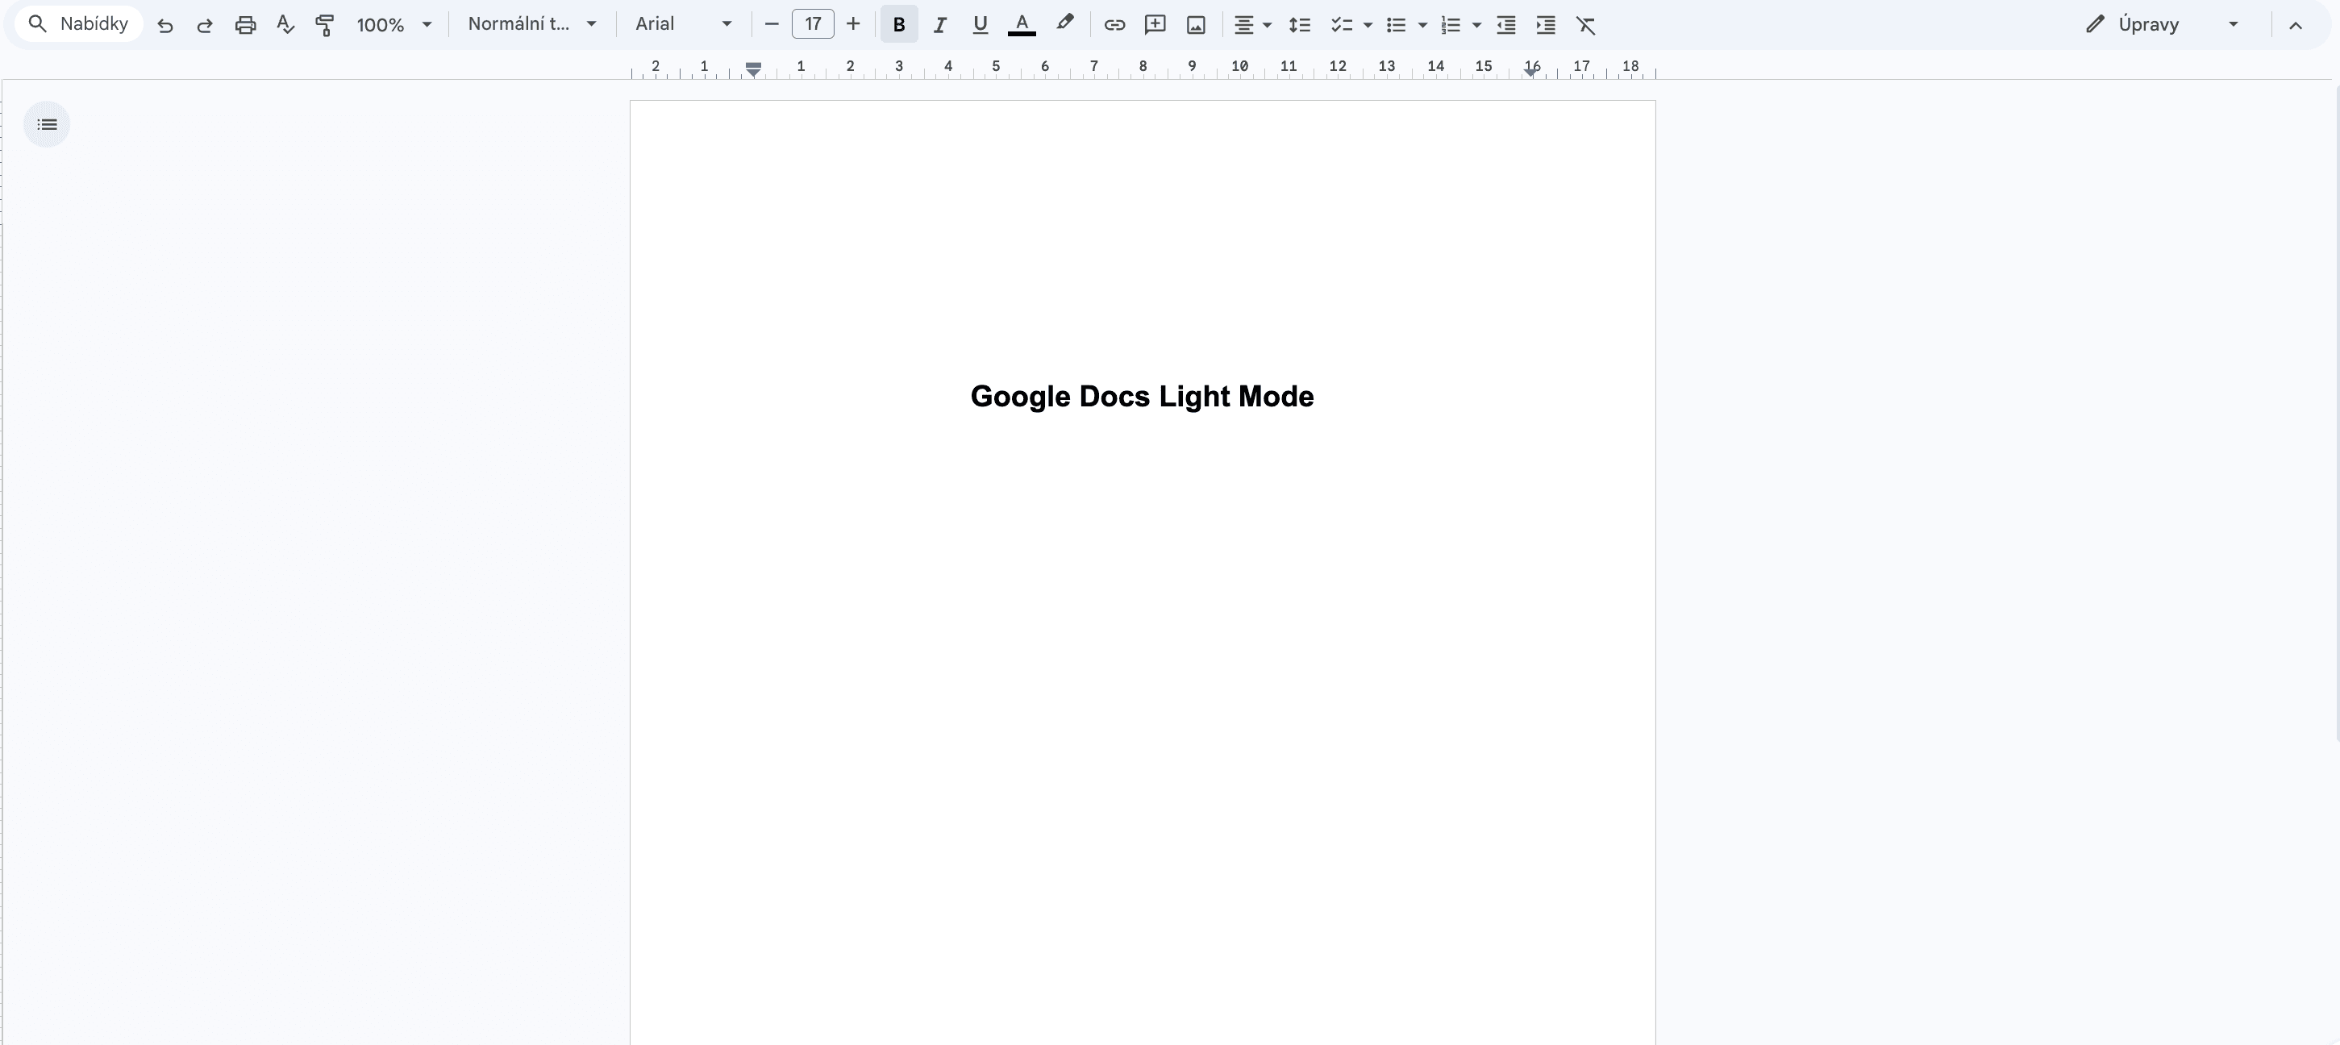The height and width of the screenshot is (1045, 2340).
Task: Print the document
Action: click(245, 24)
